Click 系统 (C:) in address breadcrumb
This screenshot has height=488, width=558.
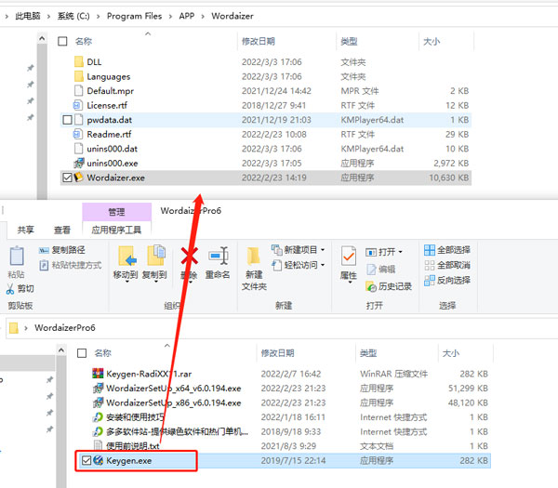pyautogui.click(x=73, y=16)
